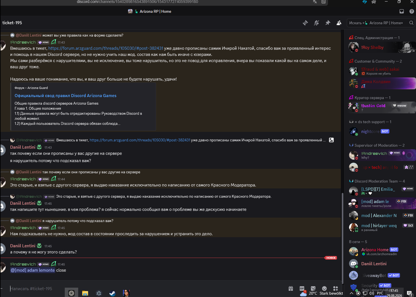
Task: Click the HOME tag next to !Andreevich member entry
Action: click(395, 153)
